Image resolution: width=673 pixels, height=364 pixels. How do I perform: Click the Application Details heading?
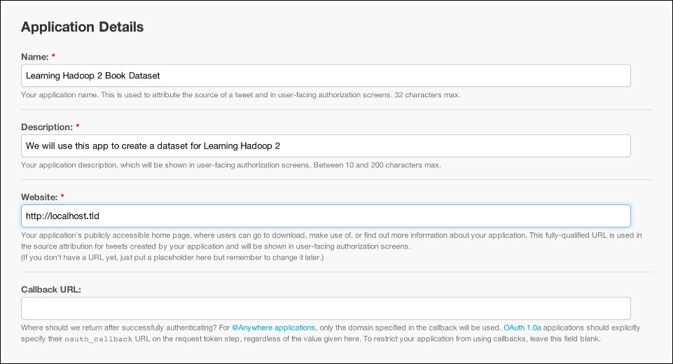83,27
